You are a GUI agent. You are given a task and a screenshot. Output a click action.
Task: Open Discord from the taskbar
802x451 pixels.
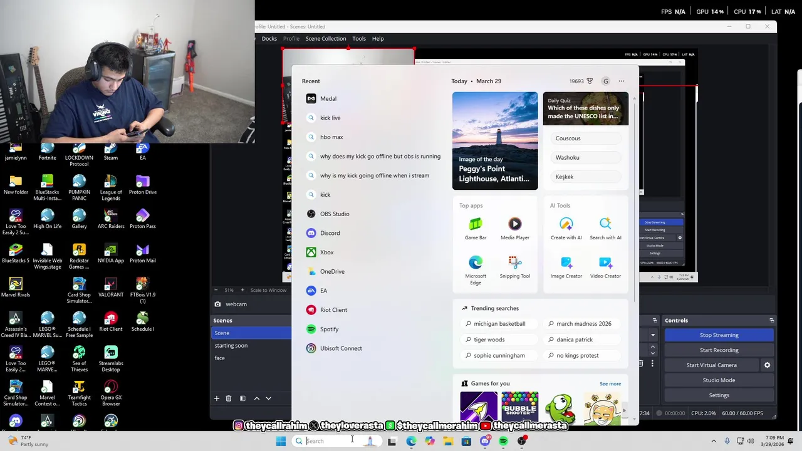pos(485,441)
